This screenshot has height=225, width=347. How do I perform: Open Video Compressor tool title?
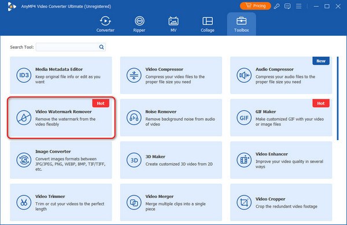[164, 69]
